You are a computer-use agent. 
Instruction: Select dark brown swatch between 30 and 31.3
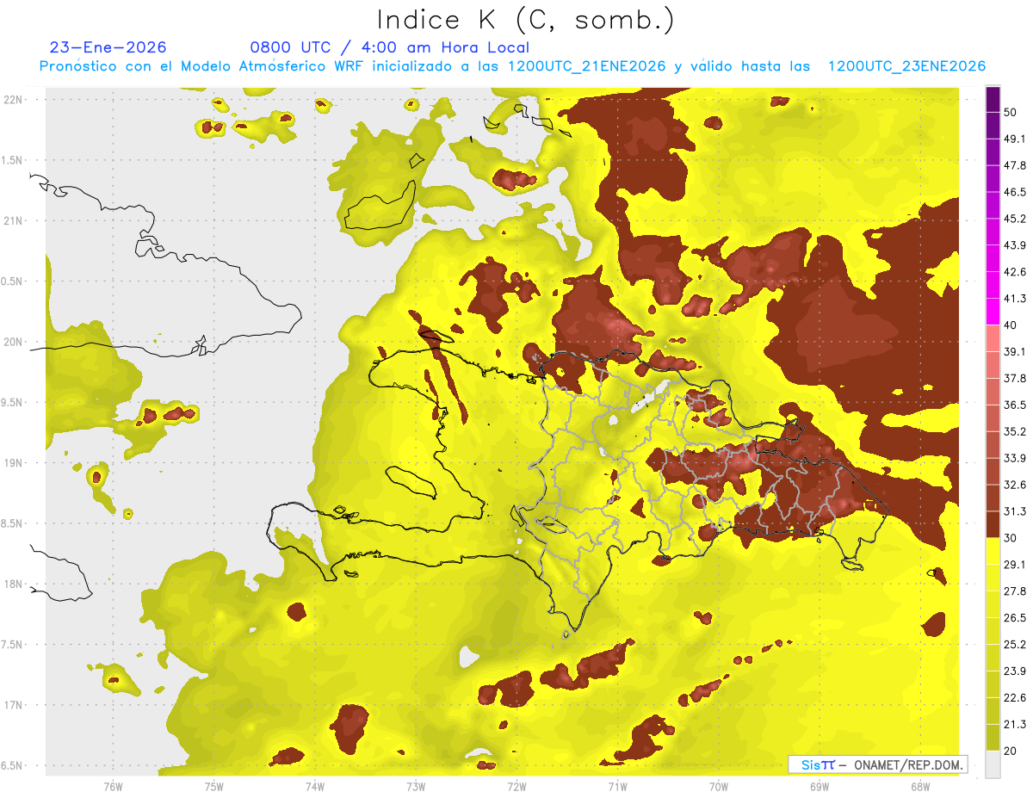click(x=993, y=524)
